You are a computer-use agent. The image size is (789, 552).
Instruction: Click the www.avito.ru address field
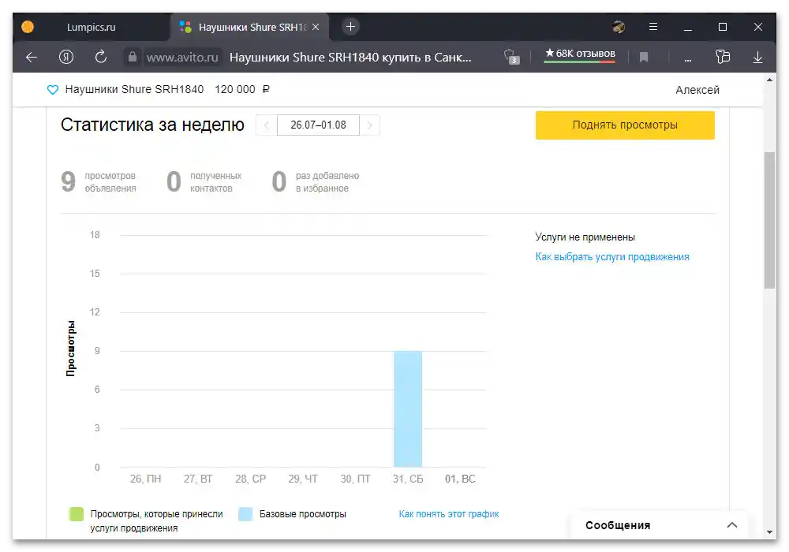[182, 58]
